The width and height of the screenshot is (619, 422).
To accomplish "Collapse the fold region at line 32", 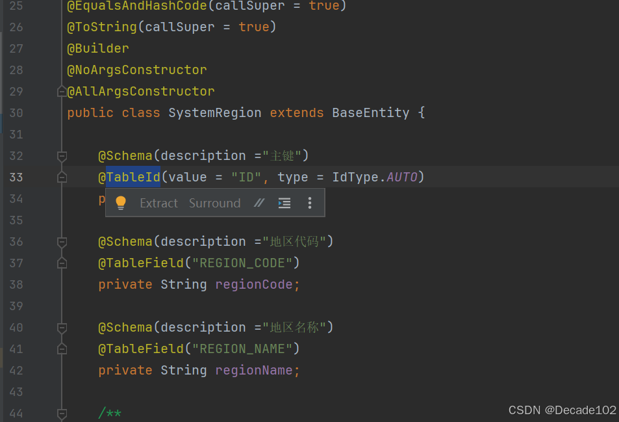I will coord(62,155).
